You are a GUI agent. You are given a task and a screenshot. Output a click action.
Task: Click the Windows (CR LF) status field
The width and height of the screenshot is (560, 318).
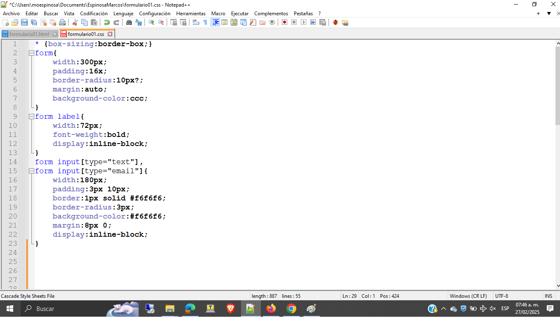468,296
